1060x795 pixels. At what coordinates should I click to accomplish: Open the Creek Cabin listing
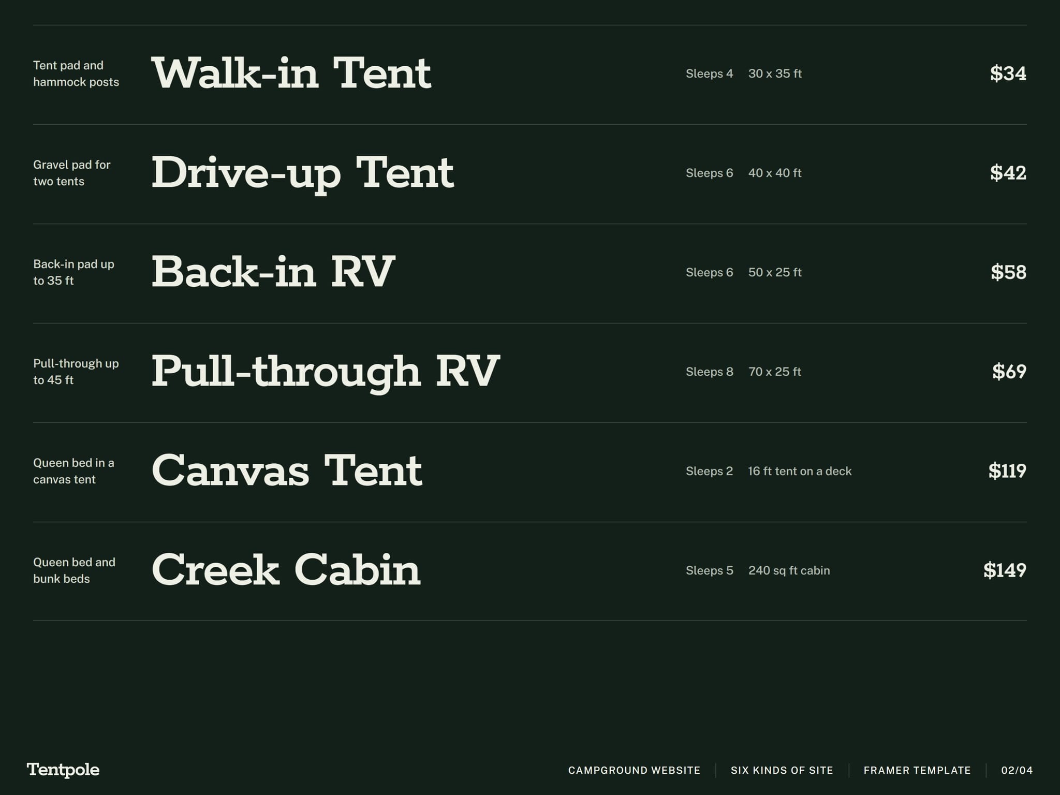click(x=286, y=570)
